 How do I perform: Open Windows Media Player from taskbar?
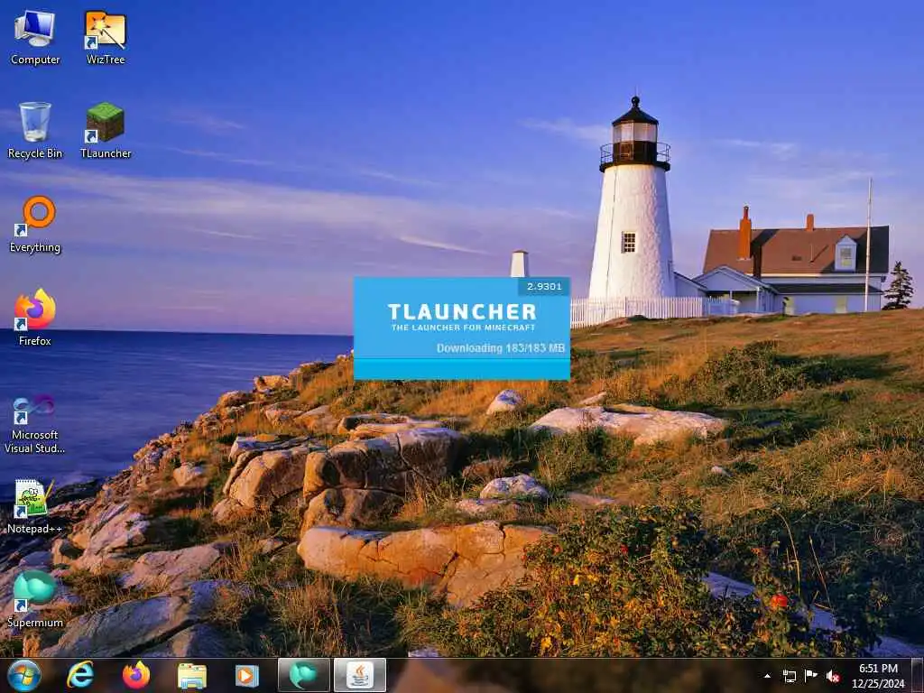coord(247,675)
